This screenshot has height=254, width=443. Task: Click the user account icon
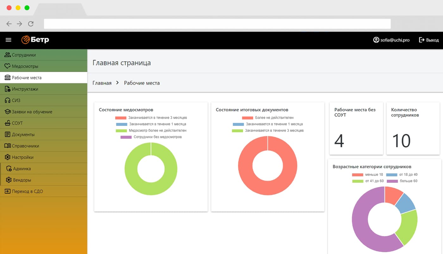(x=376, y=40)
